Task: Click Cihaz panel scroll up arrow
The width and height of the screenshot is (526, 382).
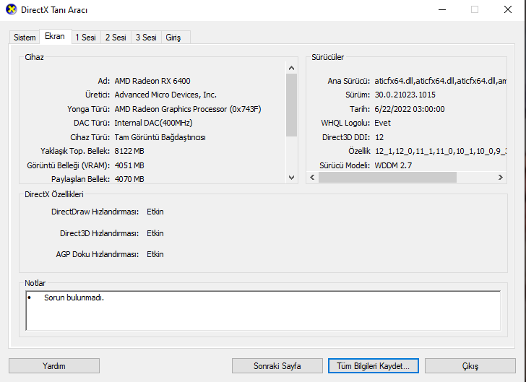Action: 291,68
